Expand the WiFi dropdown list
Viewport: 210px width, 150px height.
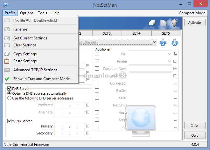click(169, 54)
